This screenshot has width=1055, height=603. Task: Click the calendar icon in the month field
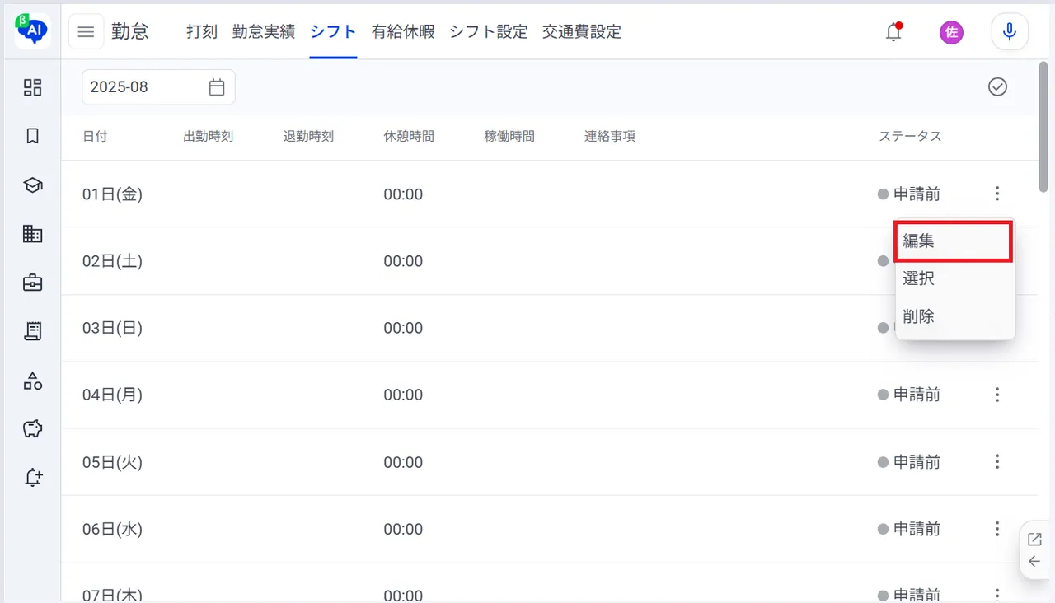click(x=217, y=87)
